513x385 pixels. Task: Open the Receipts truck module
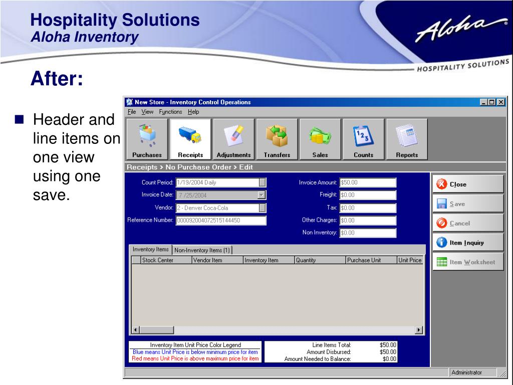[x=190, y=139]
